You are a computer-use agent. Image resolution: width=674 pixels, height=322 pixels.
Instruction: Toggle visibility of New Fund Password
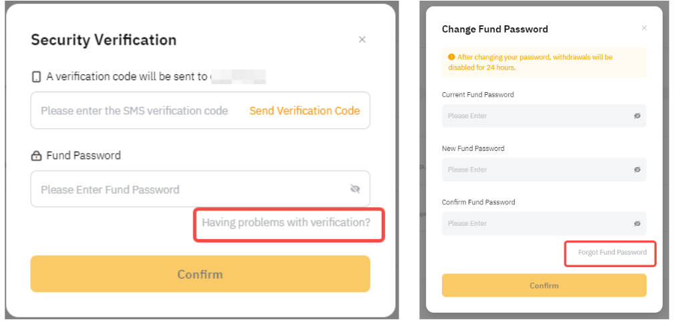click(x=637, y=170)
